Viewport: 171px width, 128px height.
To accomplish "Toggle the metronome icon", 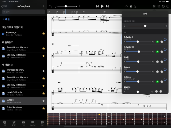I will coord(131,6).
